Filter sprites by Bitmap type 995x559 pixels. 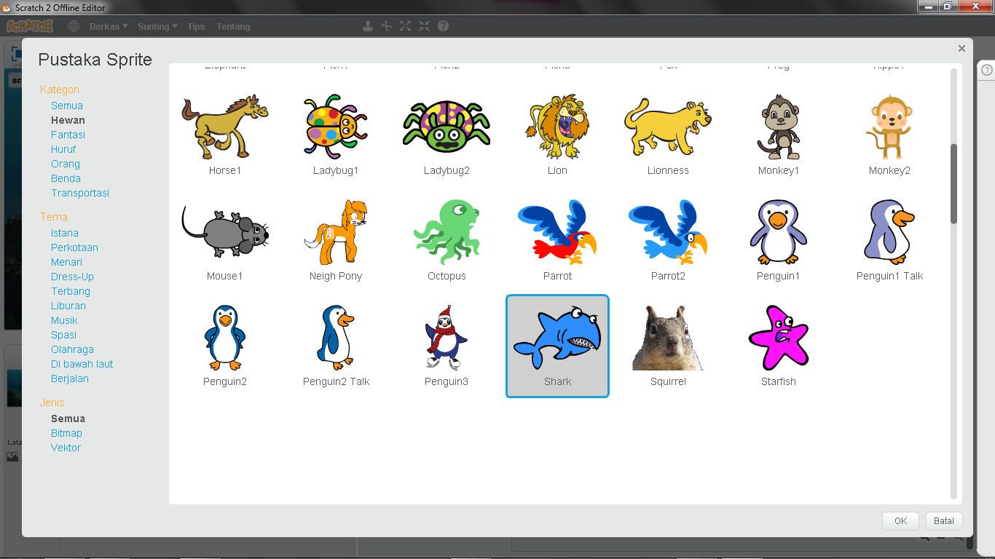click(x=66, y=433)
